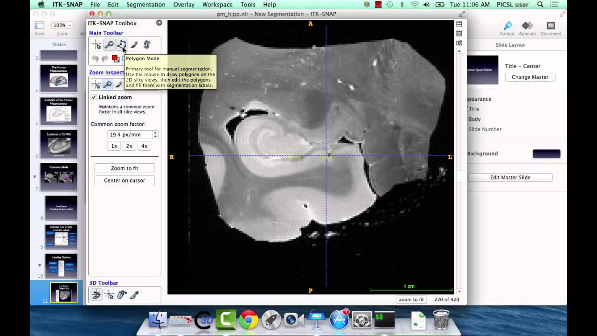597x336 pixels.
Task: Click the Undo arrow in ITK-SNAP toolbox
Action: (96, 58)
